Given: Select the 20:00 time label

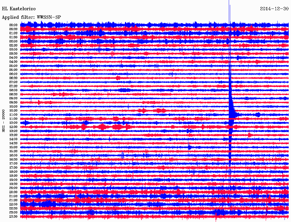Looking at the screenshot, I should tap(13, 188).
